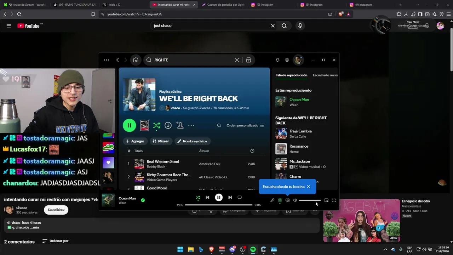Open Spotify's three-dot main menu
Viewport: 453px width, 255px height.
pyautogui.click(x=107, y=60)
